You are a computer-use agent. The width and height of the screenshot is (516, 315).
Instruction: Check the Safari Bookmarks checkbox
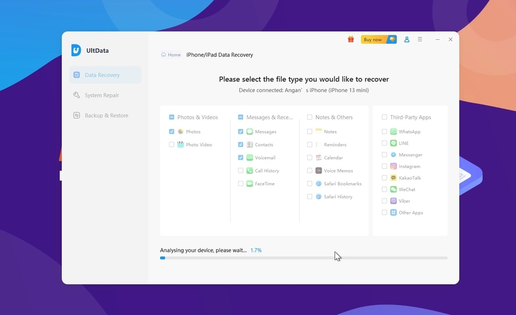tap(310, 184)
